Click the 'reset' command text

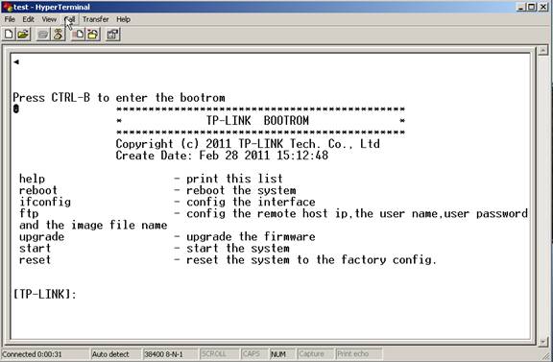coord(35,260)
